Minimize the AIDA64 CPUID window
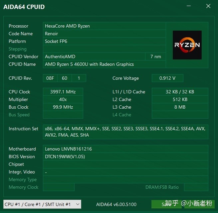This screenshot has height=213, width=218. click(x=188, y=6)
